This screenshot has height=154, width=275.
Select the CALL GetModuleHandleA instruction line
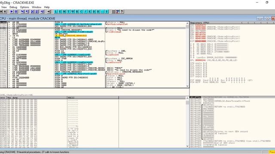click(x=78, y=24)
